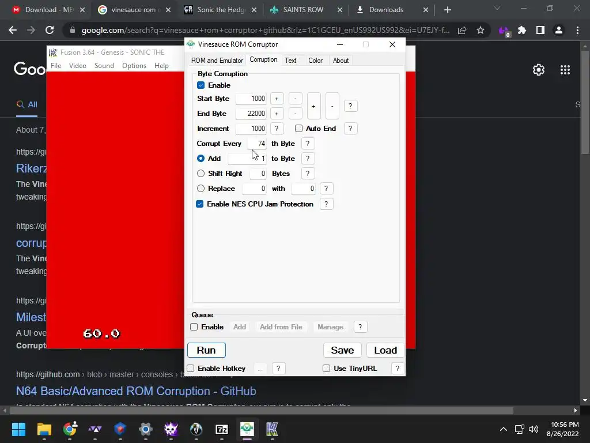Click the tall plus button for byte range
Image resolution: width=590 pixels, height=443 pixels.
[x=314, y=106]
